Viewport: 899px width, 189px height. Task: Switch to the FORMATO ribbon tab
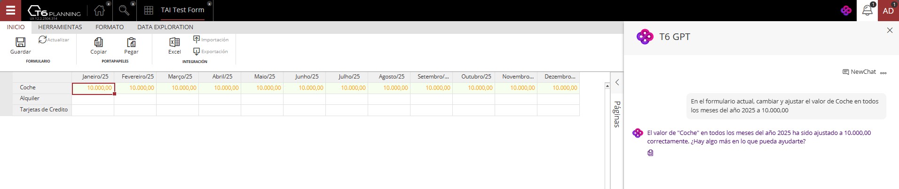[x=110, y=27]
